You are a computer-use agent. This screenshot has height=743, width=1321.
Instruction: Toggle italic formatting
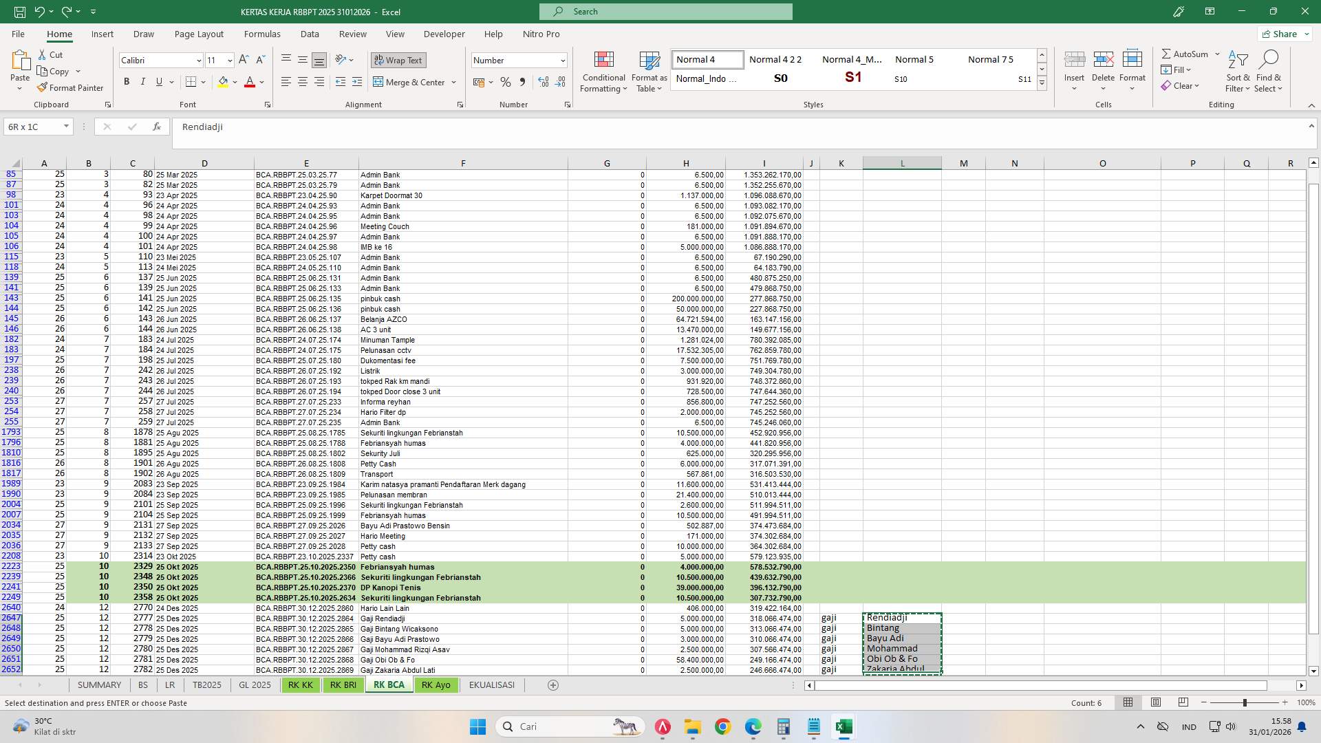(142, 81)
